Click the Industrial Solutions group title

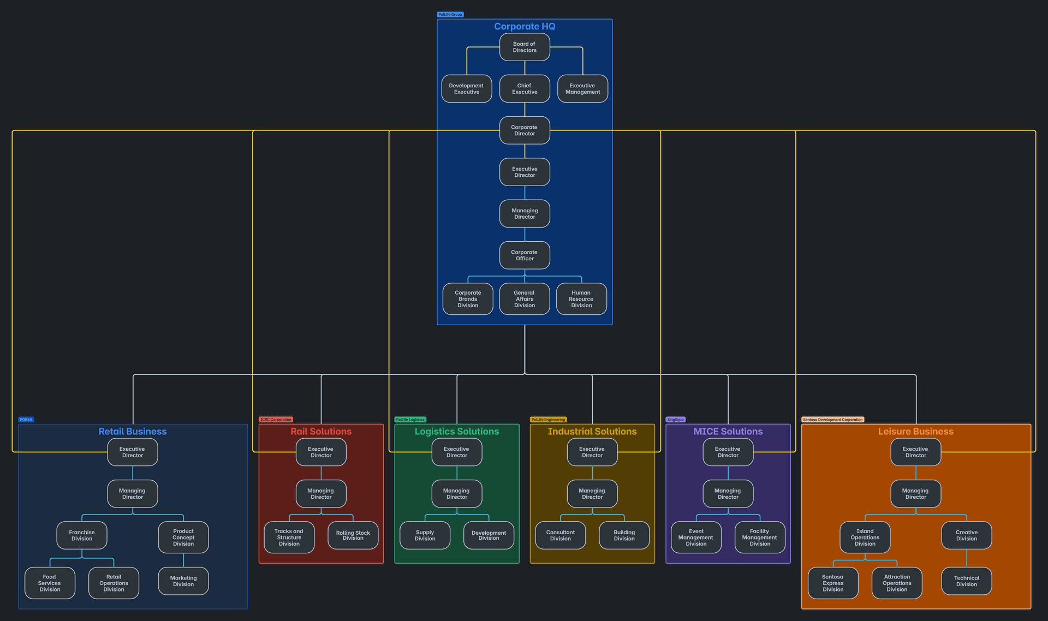592,431
